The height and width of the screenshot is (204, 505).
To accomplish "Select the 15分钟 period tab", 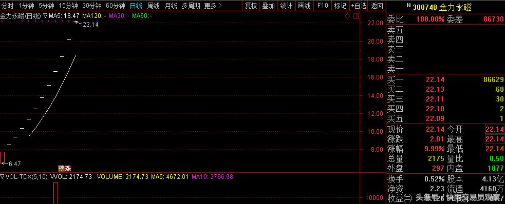I will (68, 6).
